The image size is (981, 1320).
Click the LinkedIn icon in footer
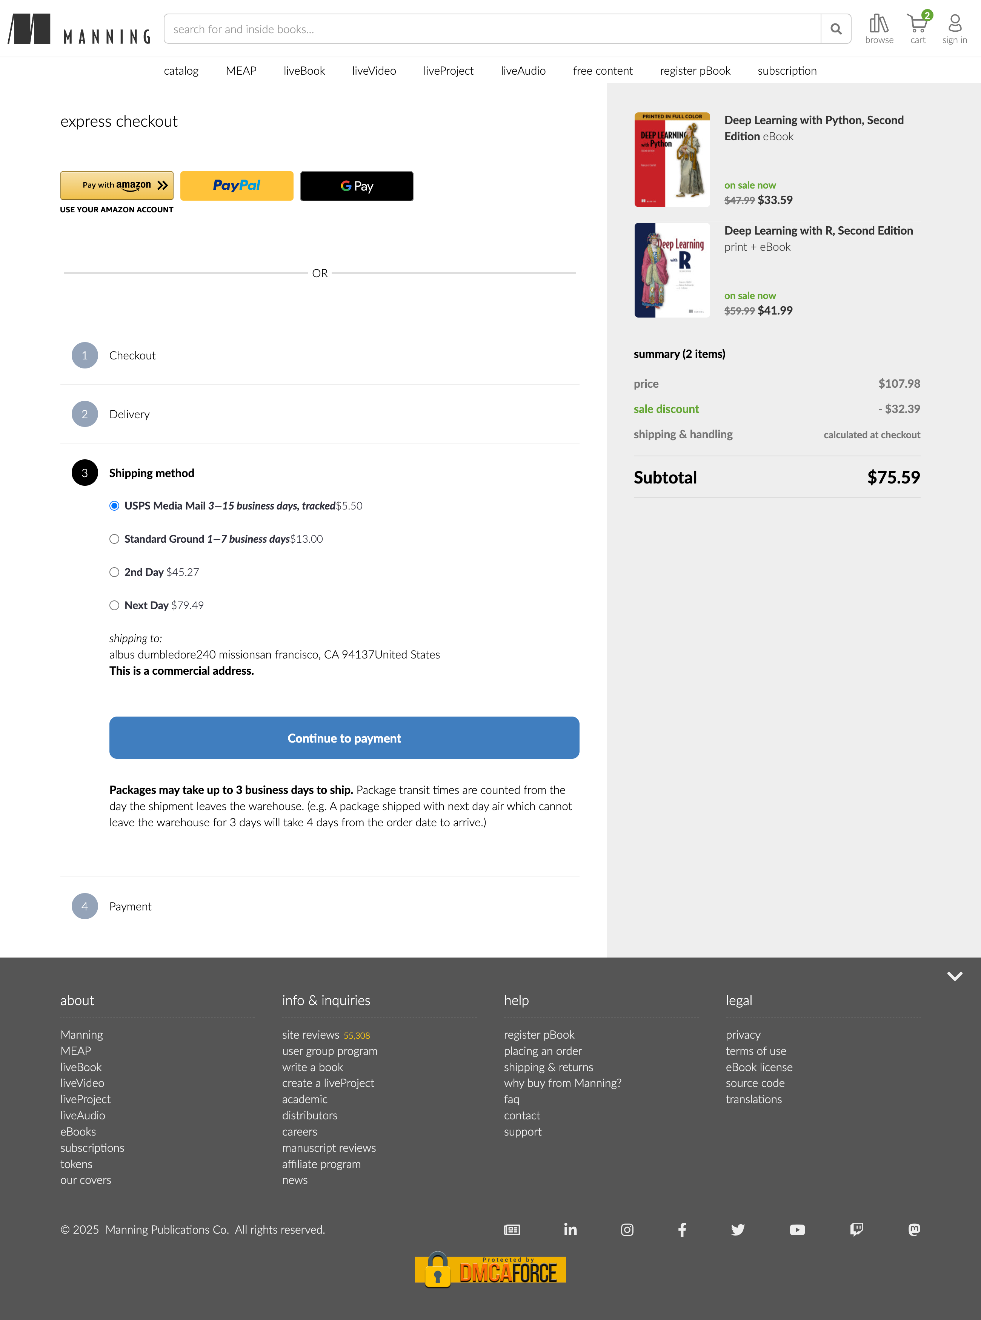click(x=570, y=1230)
